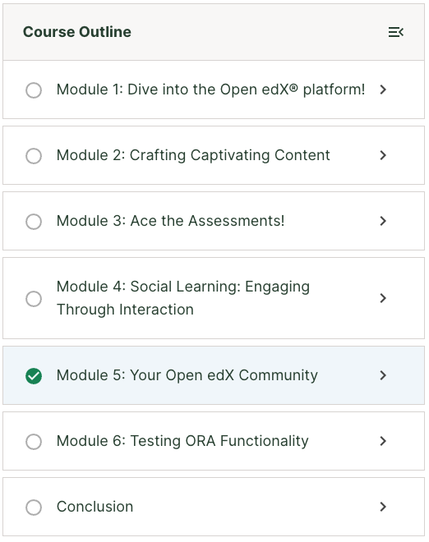
Task: Expand Module 4 Social Learning chevron
Action: (x=383, y=298)
